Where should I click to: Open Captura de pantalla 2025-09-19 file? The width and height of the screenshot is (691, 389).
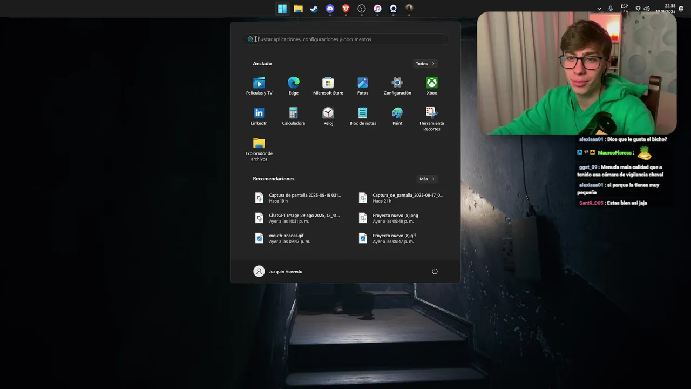(x=299, y=198)
